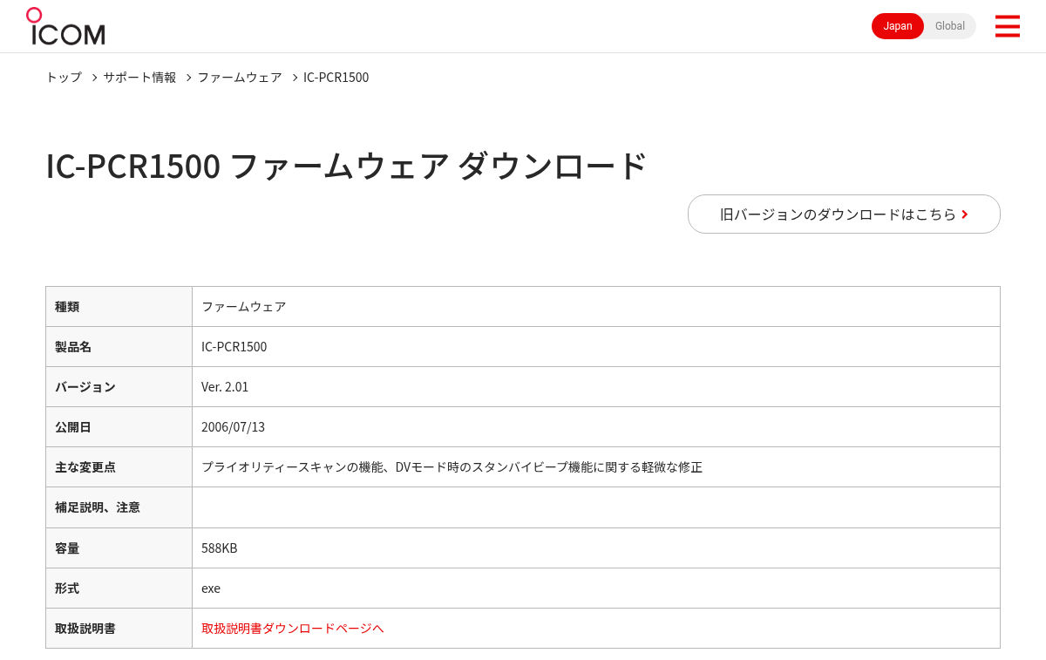
Task: Select the page heading IC-PCR1500 ファームウェア ダウンロード
Action: click(x=346, y=166)
